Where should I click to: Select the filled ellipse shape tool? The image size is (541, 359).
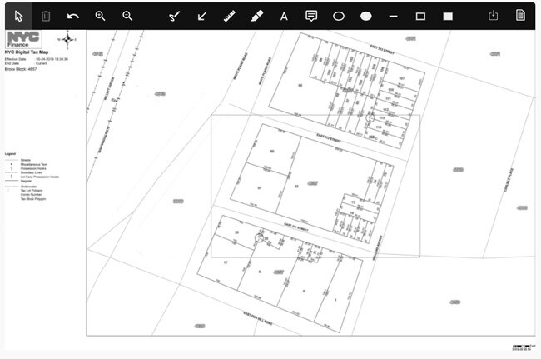coord(365,16)
